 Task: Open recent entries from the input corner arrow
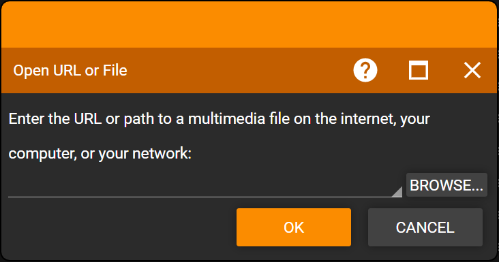(x=398, y=193)
